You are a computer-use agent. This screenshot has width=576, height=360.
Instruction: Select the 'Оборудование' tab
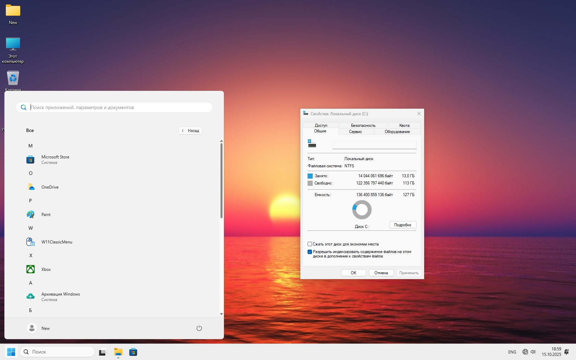pyautogui.click(x=397, y=132)
